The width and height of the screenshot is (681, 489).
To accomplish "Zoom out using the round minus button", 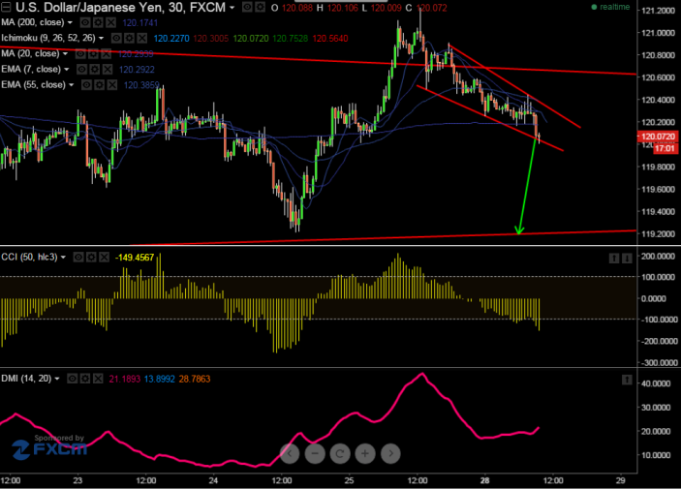I will point(315,454).
